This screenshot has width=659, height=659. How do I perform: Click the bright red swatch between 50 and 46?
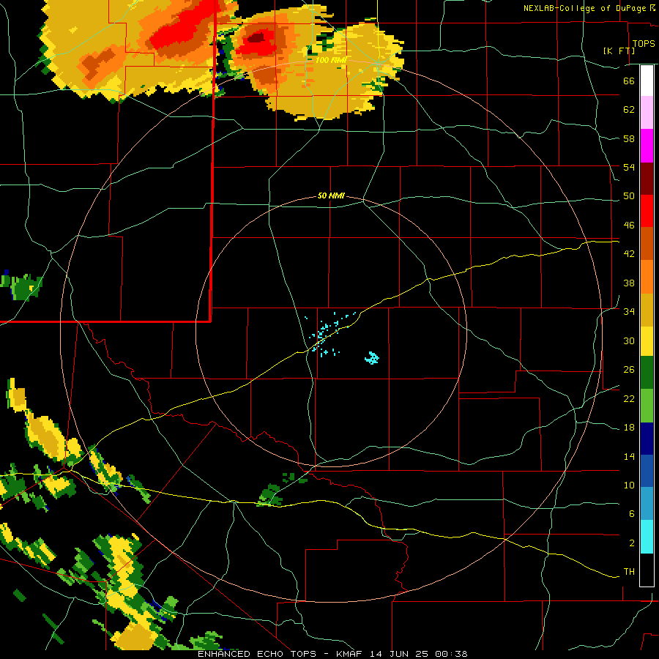coord(647,211)
